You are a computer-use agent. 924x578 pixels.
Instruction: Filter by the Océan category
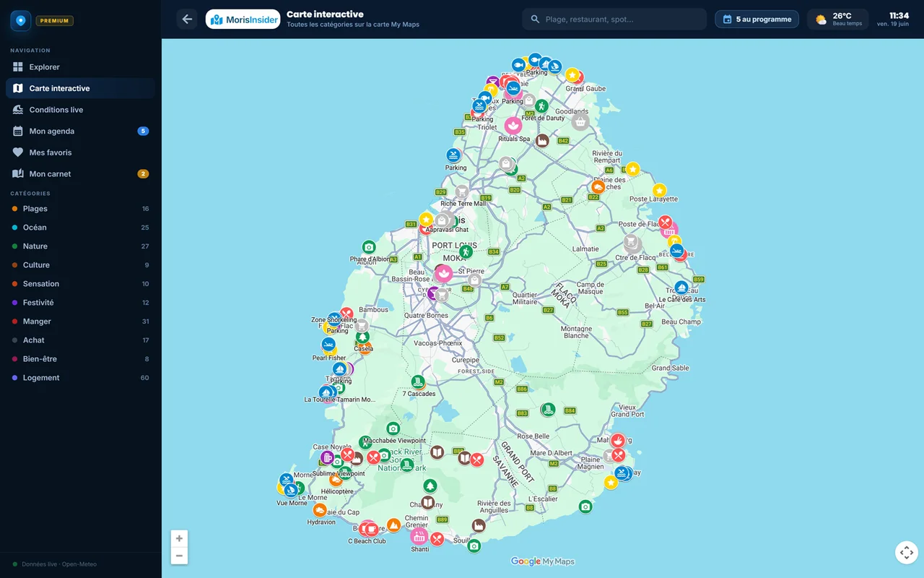tap(80, 228)
